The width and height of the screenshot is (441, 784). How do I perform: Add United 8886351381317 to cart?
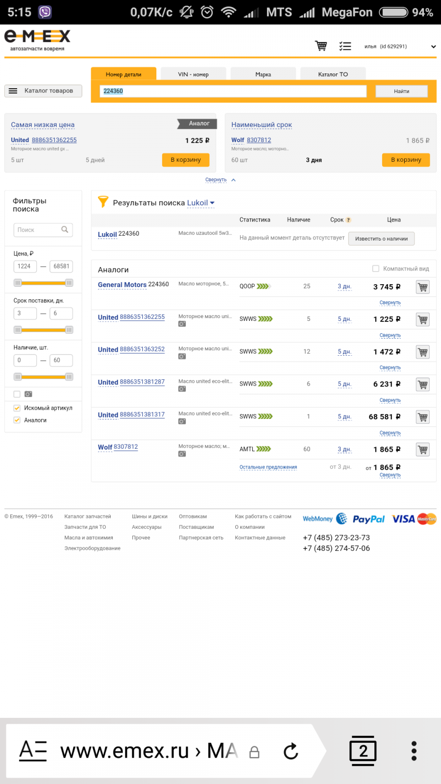(423, 417)
